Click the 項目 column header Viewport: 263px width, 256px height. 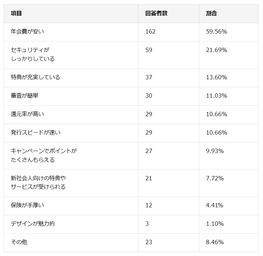16,13
